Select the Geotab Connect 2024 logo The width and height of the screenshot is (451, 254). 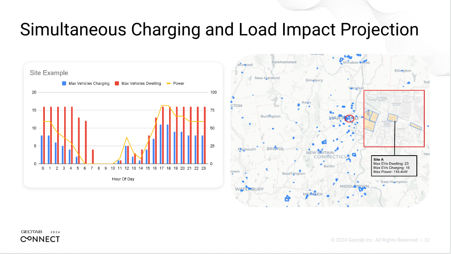[40, 236]
